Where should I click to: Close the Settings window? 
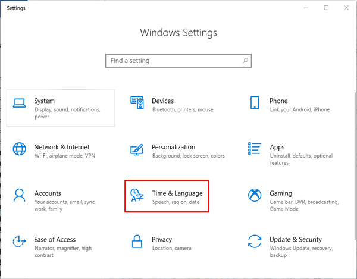pos(346,8)
